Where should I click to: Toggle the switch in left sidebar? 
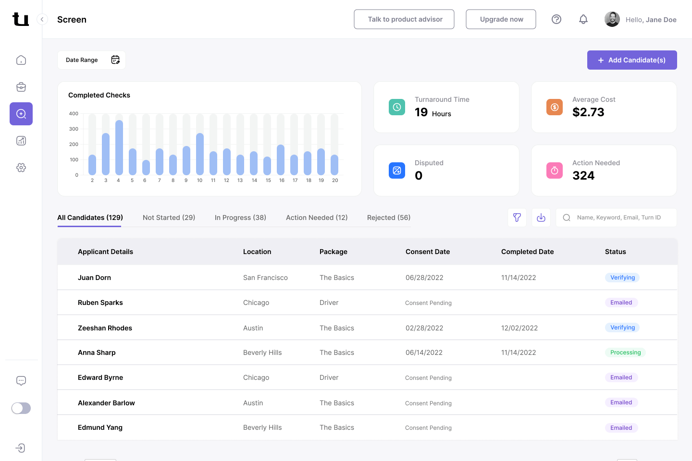point(21,408)
